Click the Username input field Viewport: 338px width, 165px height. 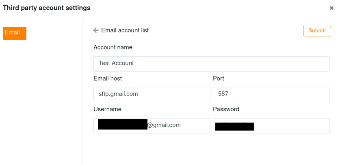pos(152,126)
